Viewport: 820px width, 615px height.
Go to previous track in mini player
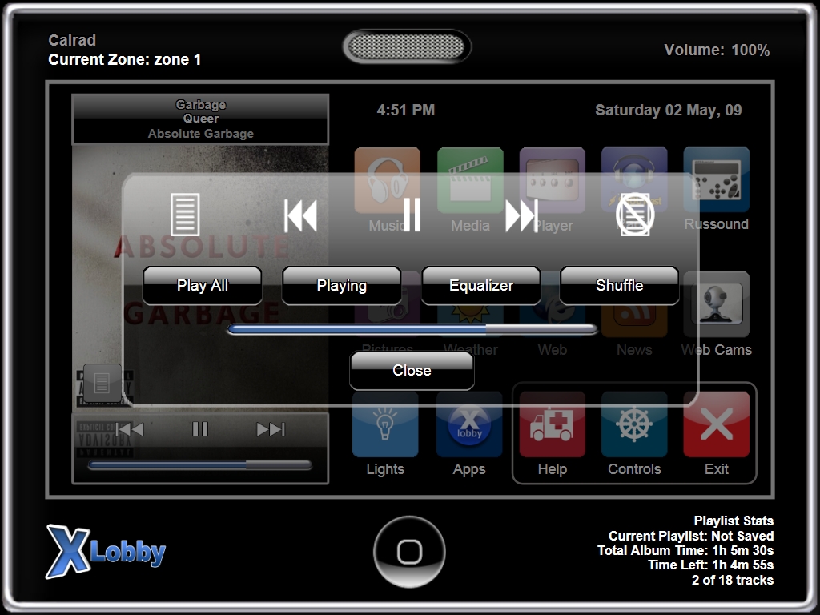[x=129, y=429]
